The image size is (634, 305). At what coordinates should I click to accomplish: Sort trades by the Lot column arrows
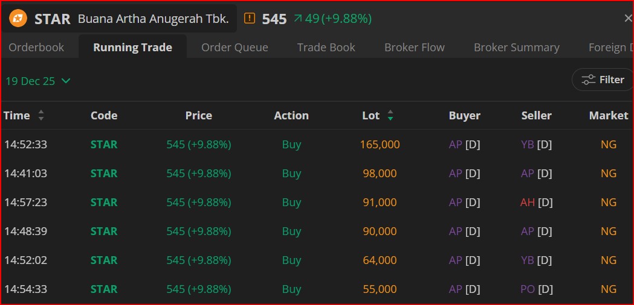pyautogui.click(x=390, y=115)
